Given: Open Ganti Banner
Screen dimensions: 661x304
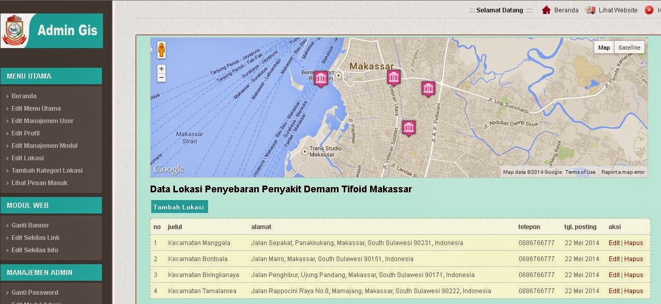Looking at the screenshot, I should (30, 225).
